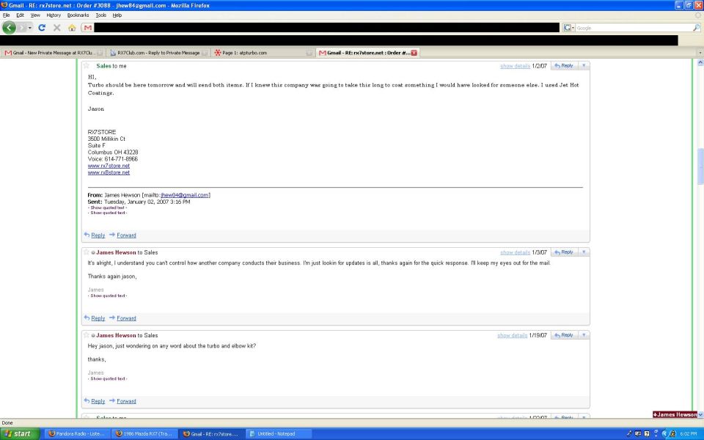Click Reply link below the Sales message
Screen dimensions: 704x440
98,235
